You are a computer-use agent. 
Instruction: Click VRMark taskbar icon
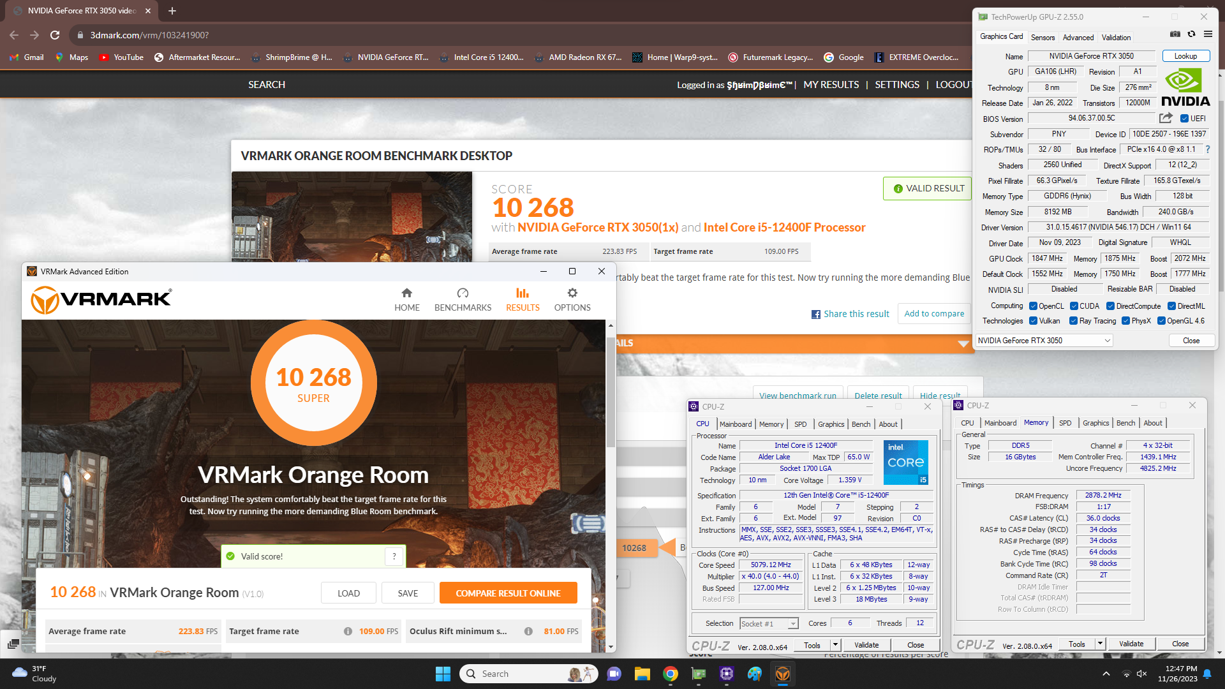[783, 674]
